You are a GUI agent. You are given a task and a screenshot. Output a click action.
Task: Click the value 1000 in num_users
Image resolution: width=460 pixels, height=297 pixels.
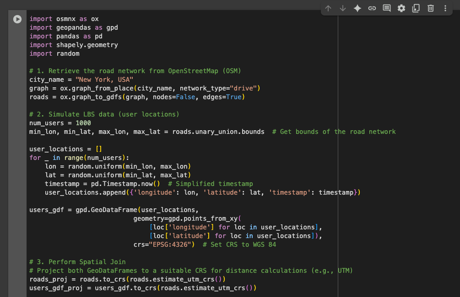click(83, 123)
